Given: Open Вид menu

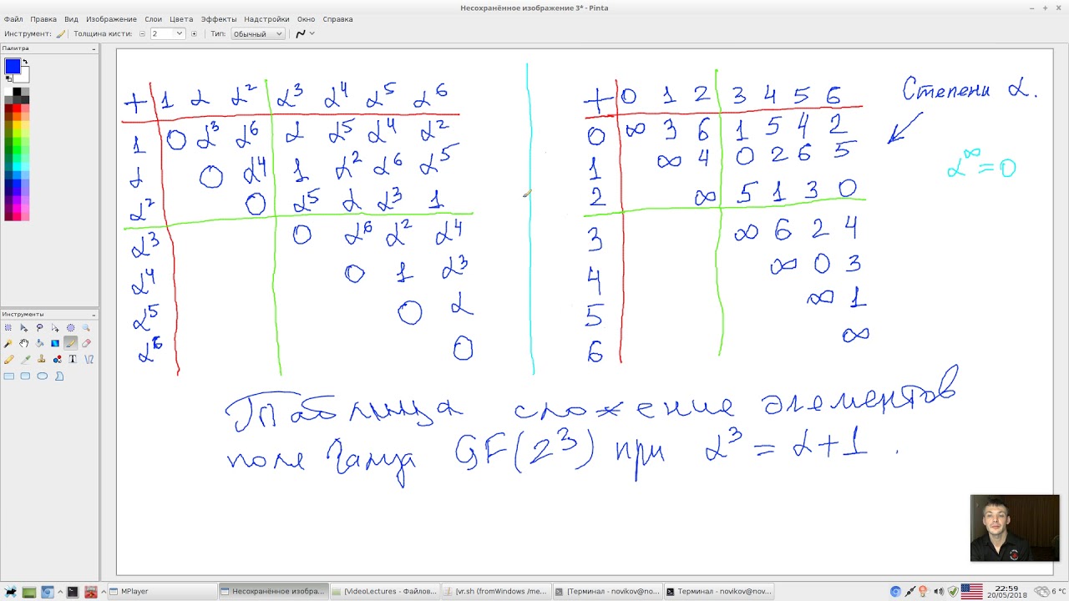Looking at the screenshot, I should [x=71, y=18].
